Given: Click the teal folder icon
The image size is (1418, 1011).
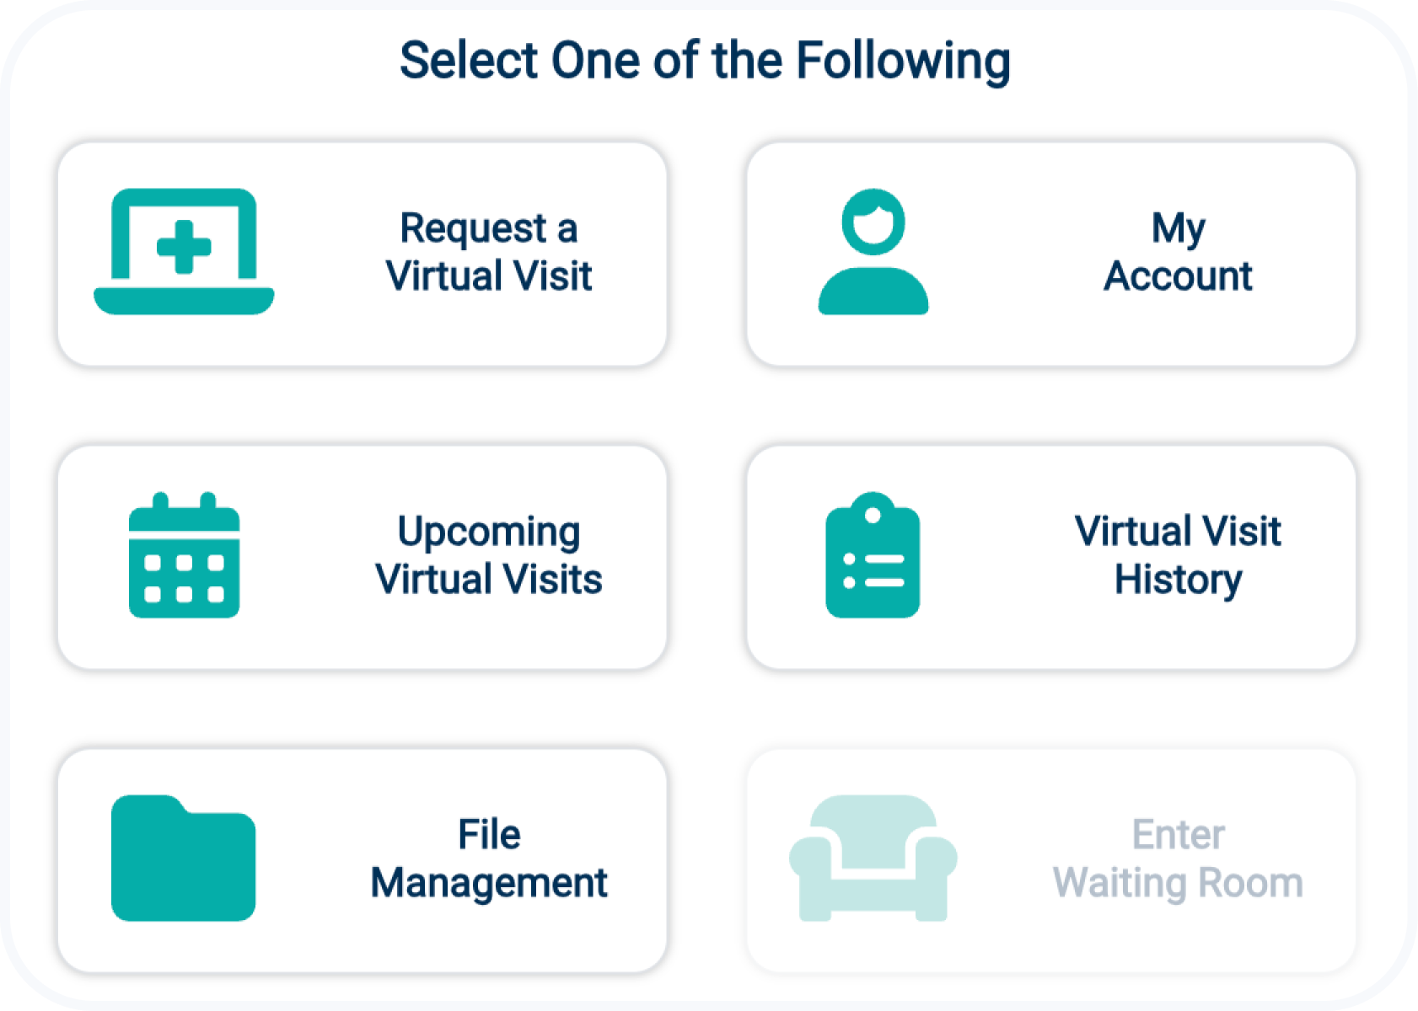Looking at the screenshot, I should (183, 858).
